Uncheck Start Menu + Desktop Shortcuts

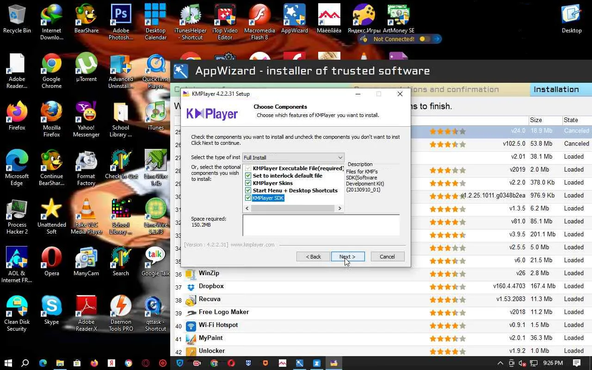pyautogui.click(x=248, y=191)
